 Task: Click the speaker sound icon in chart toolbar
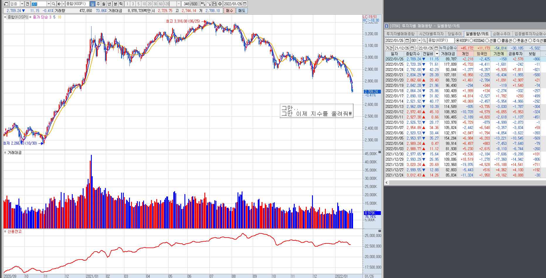click(x=59, y=4)
